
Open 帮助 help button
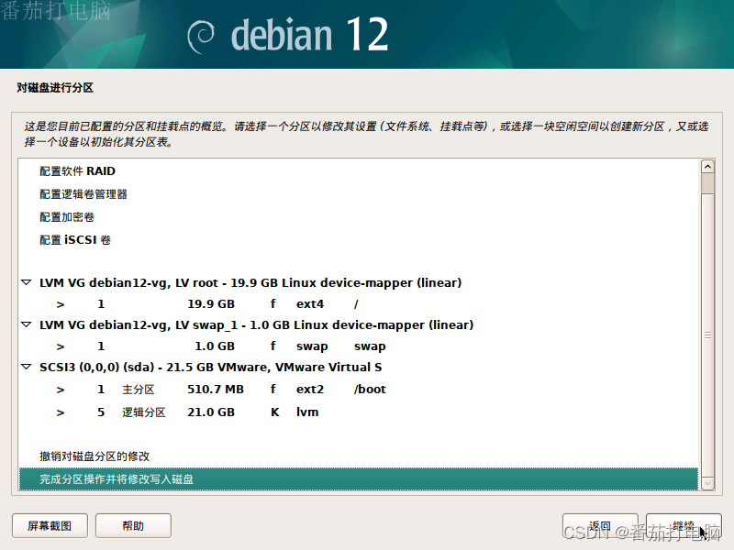pyautogui.click(x=133, y=525)
